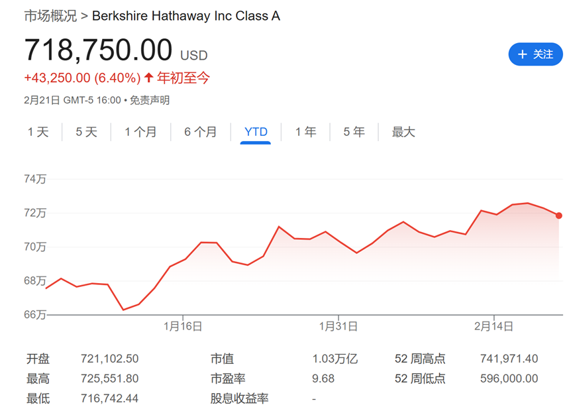This screenshot has height=411, width=573.
Task: Select the YTD tab
Action: pyautogui.click(x=254, y=132)
